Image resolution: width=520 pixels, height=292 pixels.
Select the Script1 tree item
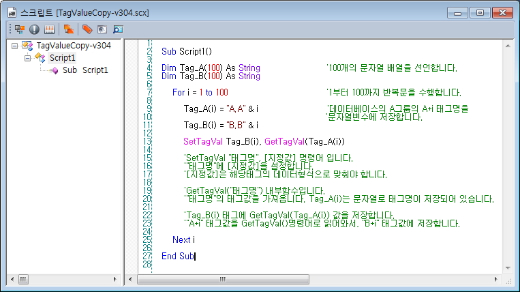pyautogui.click(x=62, y=58)
